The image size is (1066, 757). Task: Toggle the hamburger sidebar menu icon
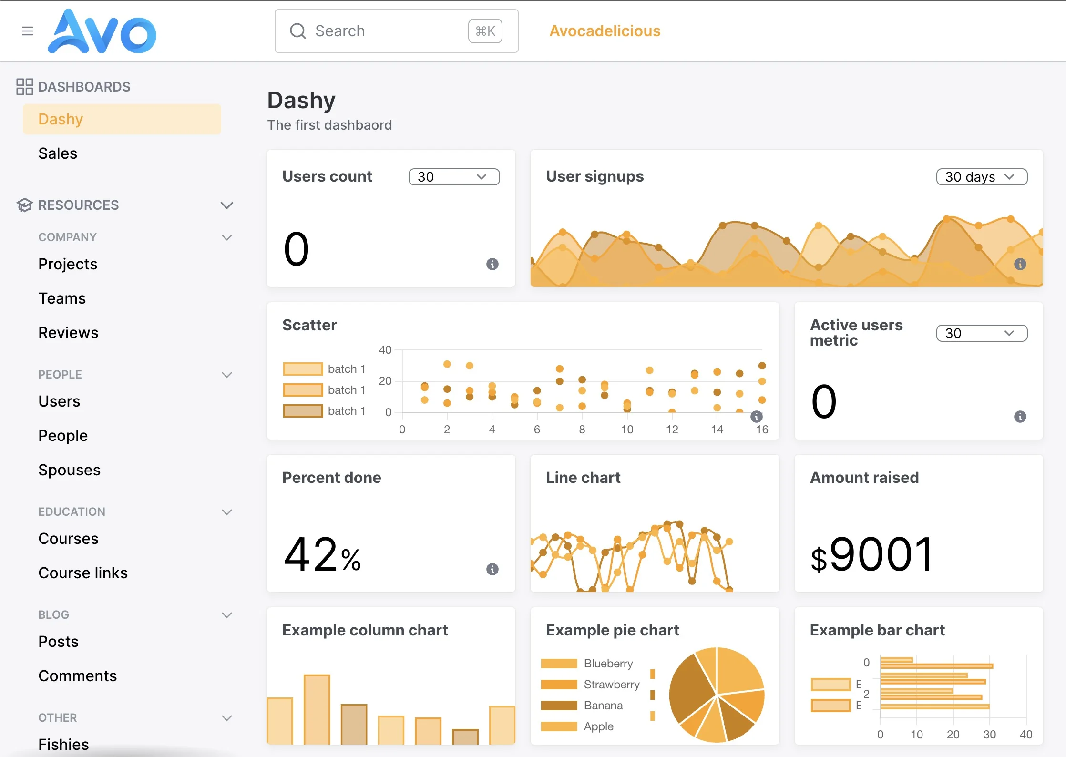(28, 31)
